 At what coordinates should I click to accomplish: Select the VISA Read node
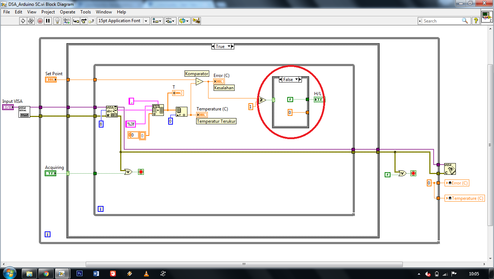coord(112,112)
